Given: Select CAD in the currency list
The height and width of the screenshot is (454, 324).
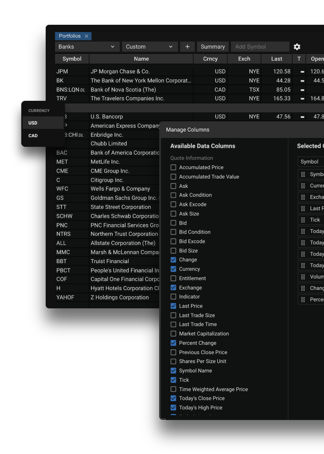Looking at the screenshot, I should pos(33,136).
